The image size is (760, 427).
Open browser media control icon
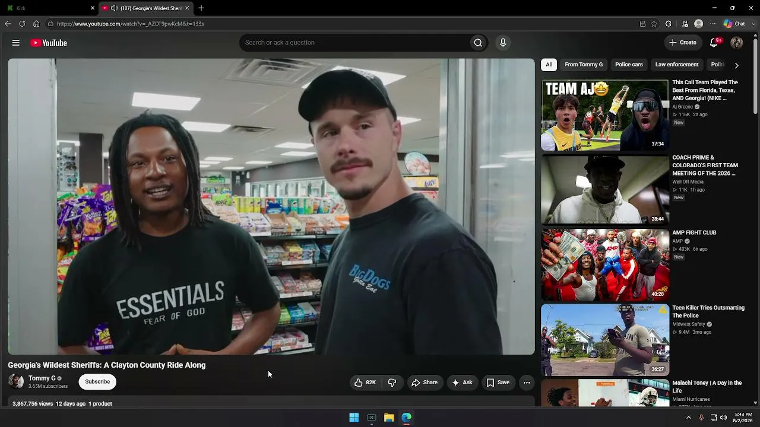tap(685, 24)
